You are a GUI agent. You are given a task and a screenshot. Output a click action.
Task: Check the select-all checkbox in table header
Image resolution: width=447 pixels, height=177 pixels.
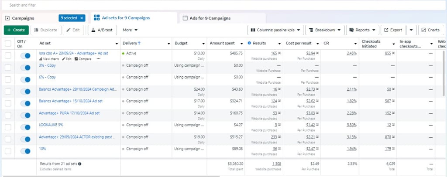point(8,43)
